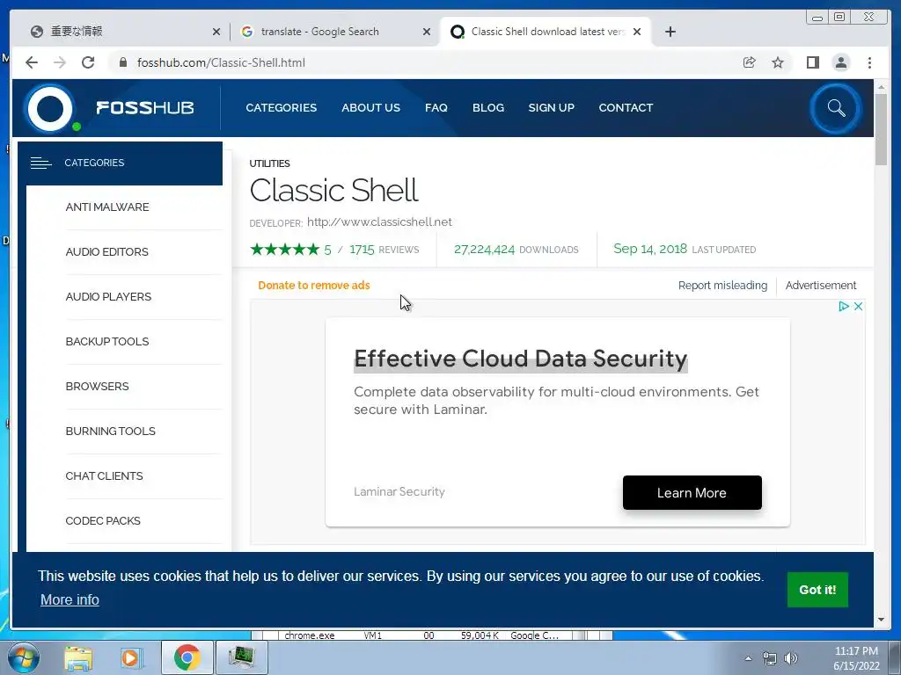Image resolution: width=901 pixels, height=675 pixels.
Task: Go to the BLOG page
Action: click(x=487, y=108)
